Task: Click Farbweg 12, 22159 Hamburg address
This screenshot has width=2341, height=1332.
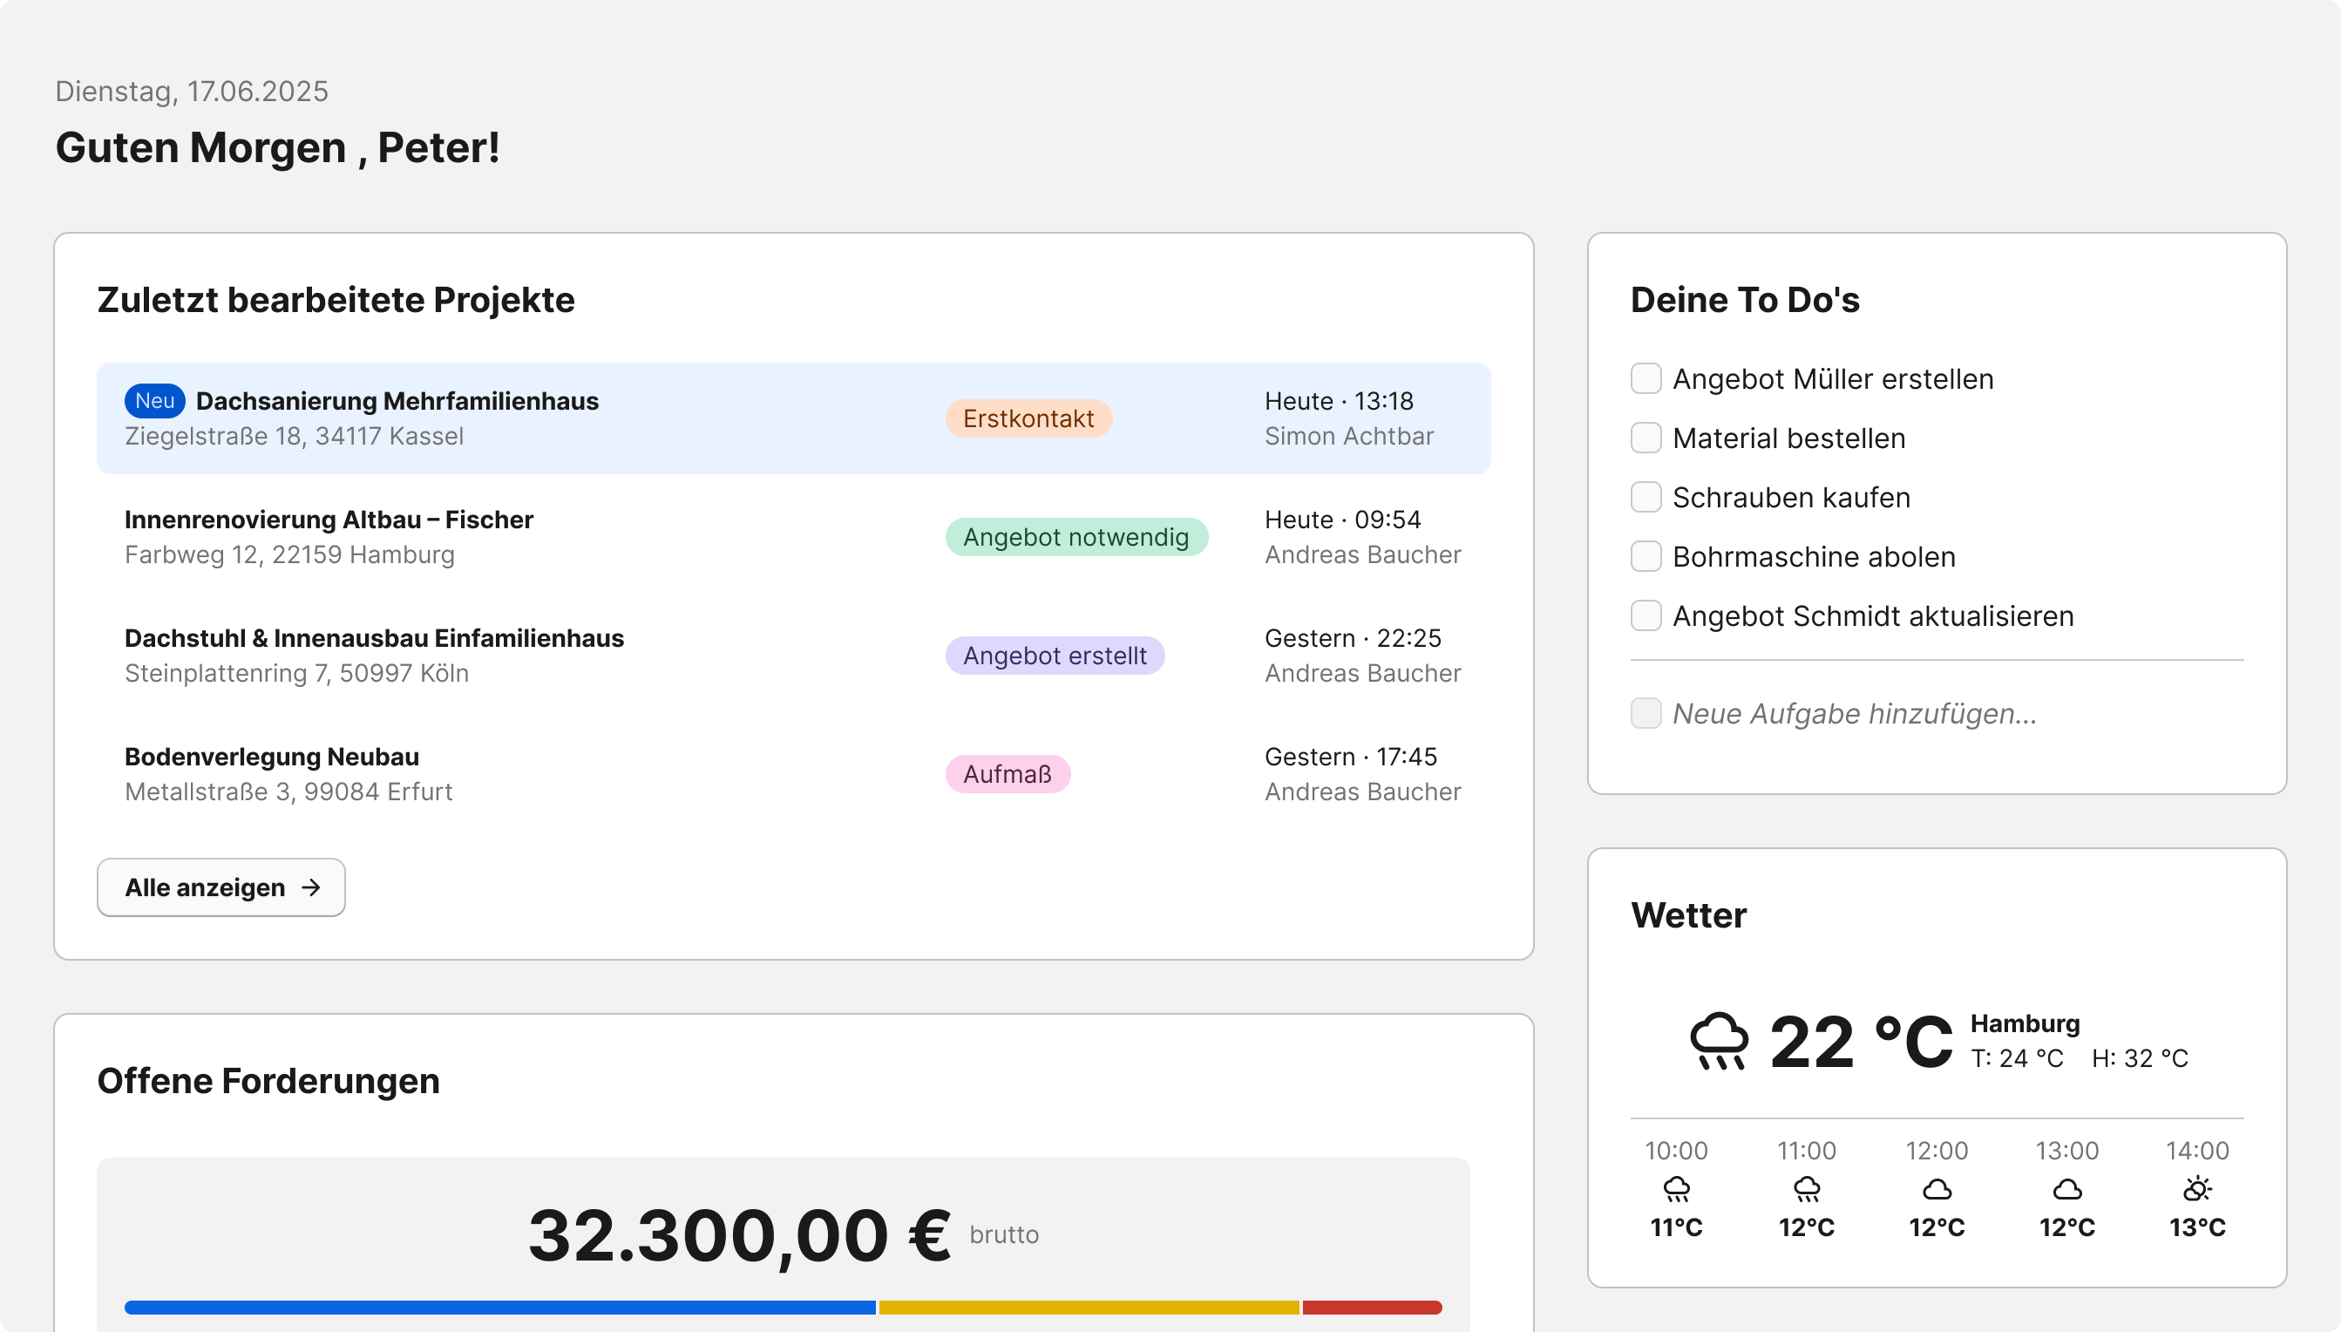Action: pos(290,555)
